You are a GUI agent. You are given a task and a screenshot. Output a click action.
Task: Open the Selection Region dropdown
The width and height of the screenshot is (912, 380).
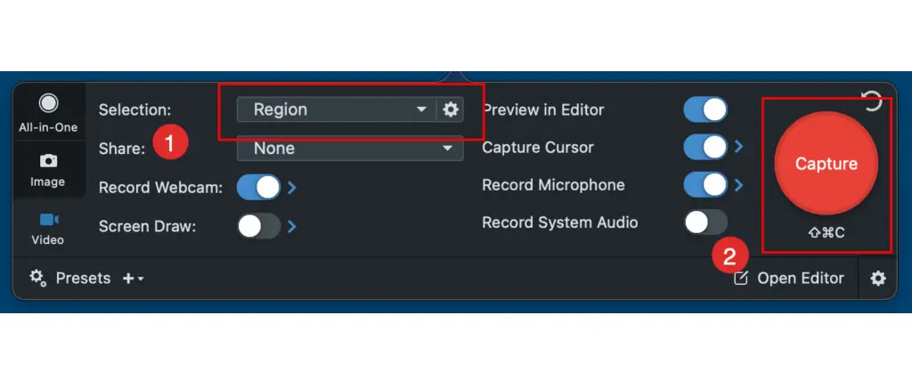coord(337,109)
